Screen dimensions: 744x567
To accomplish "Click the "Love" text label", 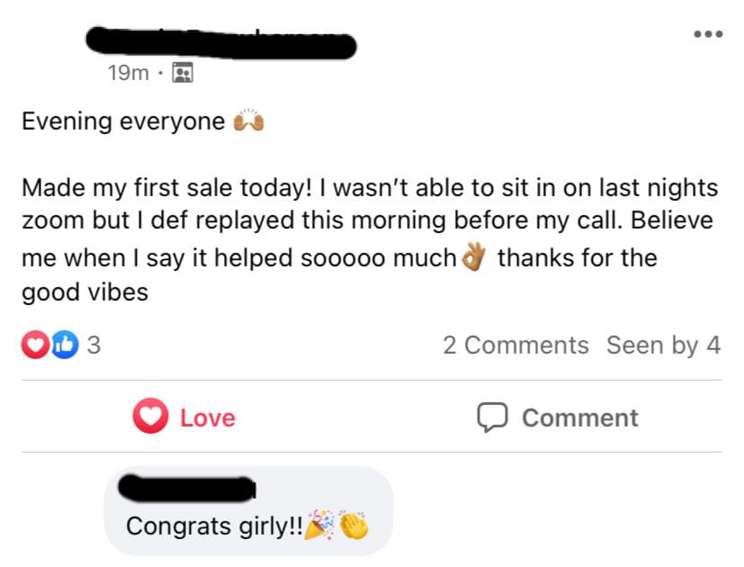I will [208, 418].
